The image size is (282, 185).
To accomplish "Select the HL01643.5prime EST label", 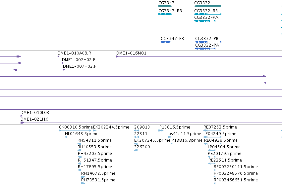I will (82, 134).
